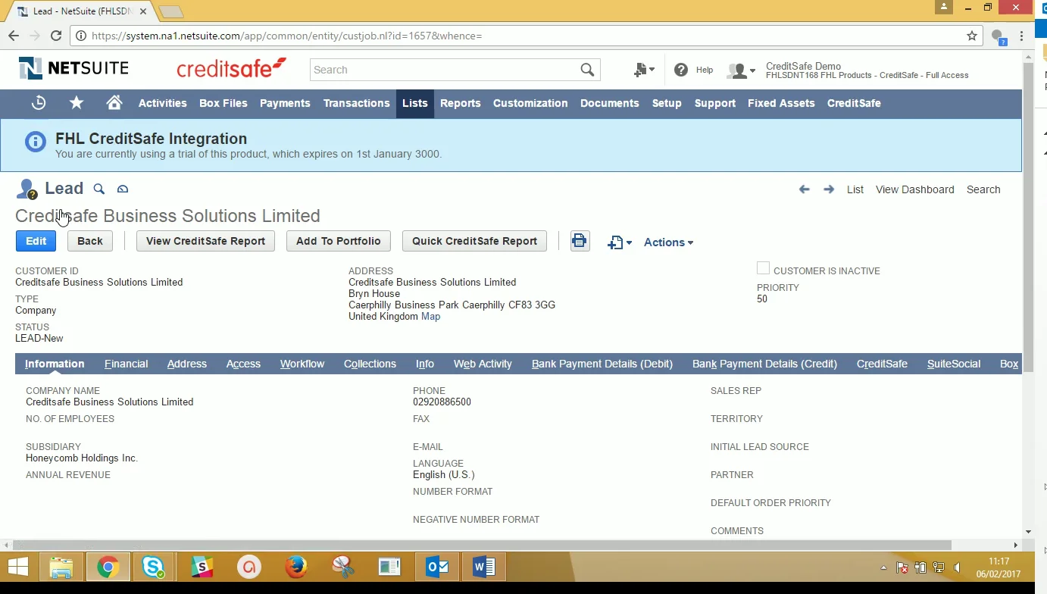Click the magnifier icon next to Lead
The image size is (1047, 594).
(x=98, y=189)
